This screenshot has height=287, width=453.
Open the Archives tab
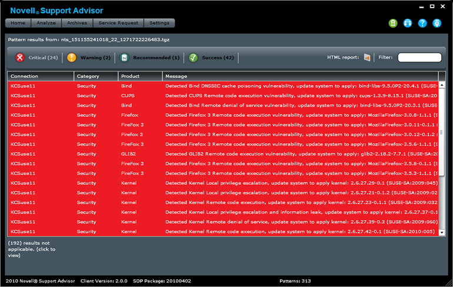pos(77,23)
